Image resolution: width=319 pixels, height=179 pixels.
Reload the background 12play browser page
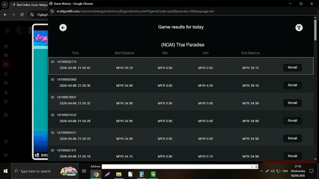click(22, 15)
